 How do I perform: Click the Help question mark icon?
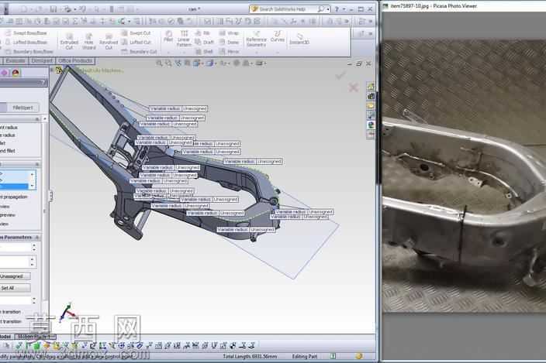coord(337,9)
